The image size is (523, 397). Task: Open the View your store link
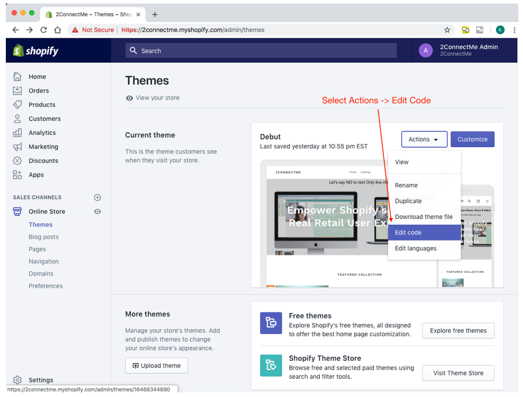[x=153, y=97]
